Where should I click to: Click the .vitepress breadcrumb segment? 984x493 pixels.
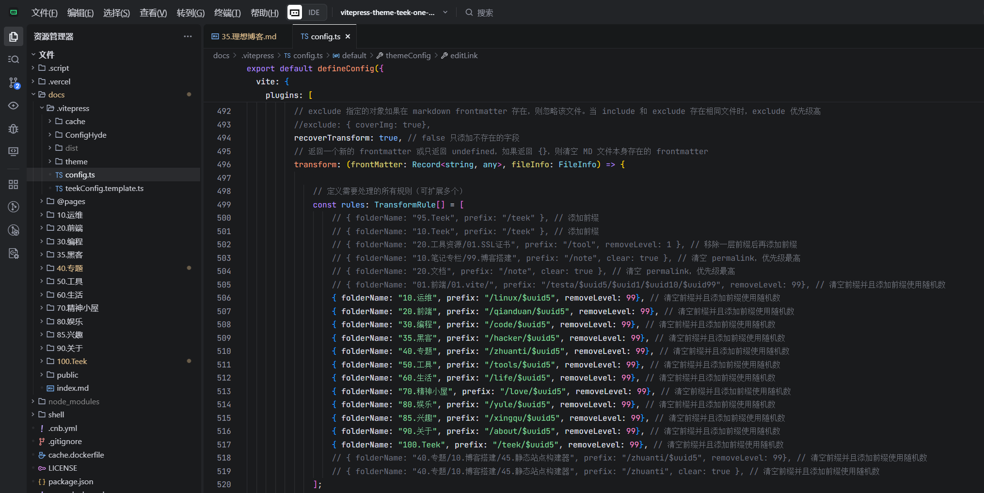click(x=258, y=55)
